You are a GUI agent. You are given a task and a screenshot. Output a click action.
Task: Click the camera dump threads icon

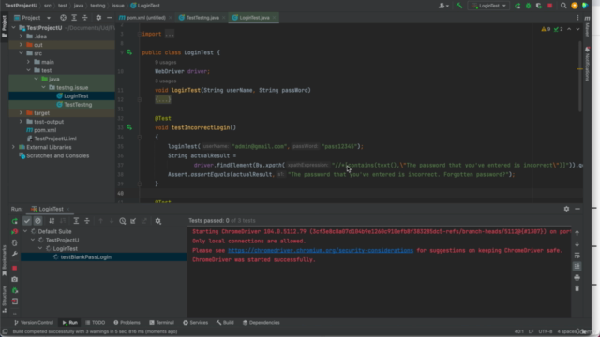pyautogui.click(x=15, y=279)
